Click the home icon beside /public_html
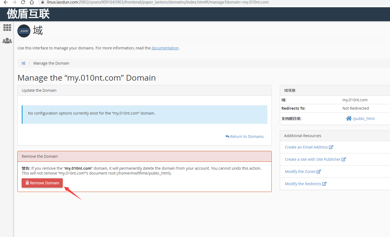The height and width of the screenshot is (237, 390). [x=349, y=118]
